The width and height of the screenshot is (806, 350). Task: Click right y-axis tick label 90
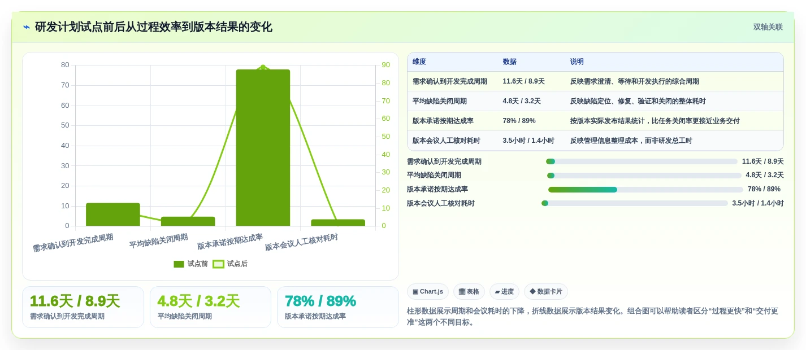(385, 65)
